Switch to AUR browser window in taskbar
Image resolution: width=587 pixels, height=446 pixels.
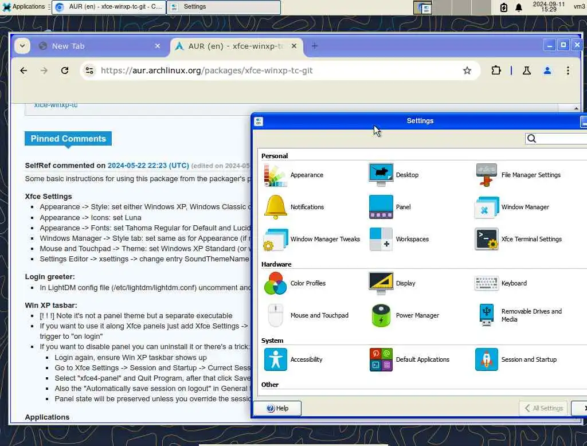(109, 7)
